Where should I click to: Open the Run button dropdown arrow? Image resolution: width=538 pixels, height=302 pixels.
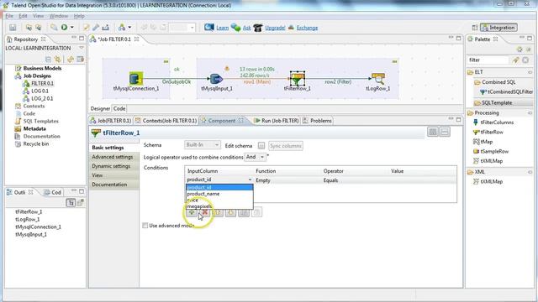pos(72,28)
